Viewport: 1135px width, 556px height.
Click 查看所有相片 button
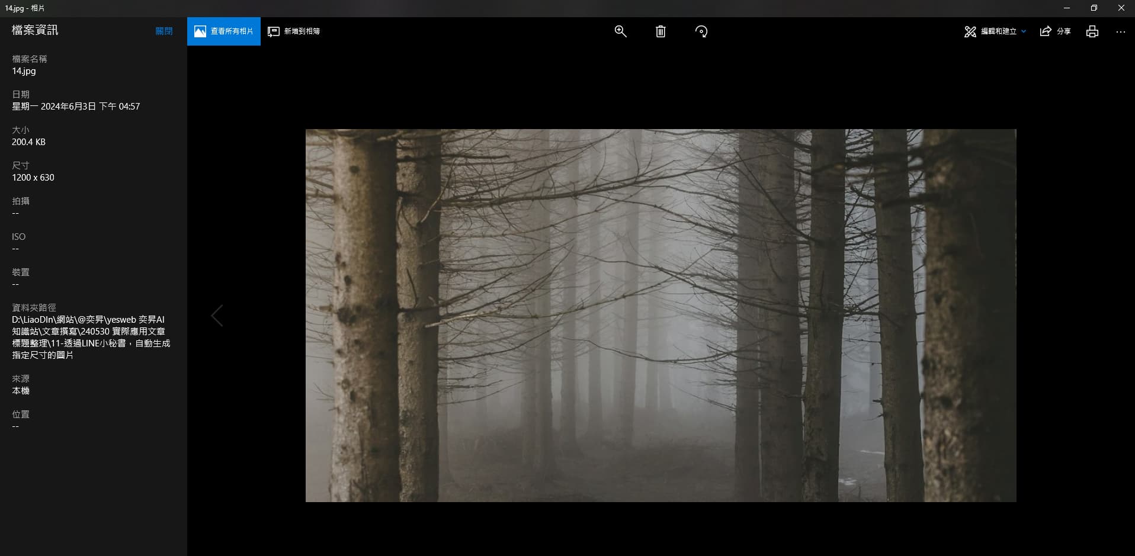[x=224, y=31]
